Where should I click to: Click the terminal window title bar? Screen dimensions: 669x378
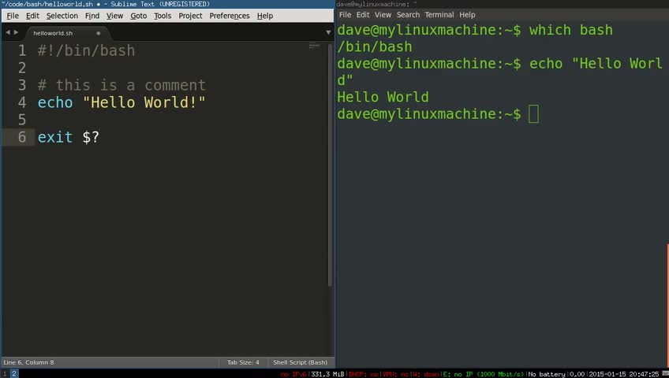pyautogui.click(x=503, y=4)
